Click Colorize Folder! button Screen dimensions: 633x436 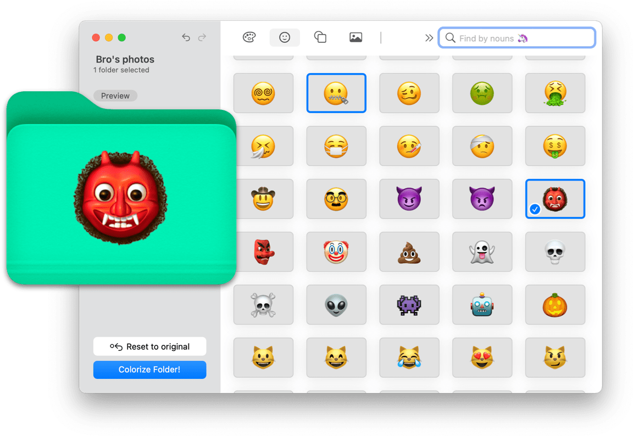tap(150, 370)
